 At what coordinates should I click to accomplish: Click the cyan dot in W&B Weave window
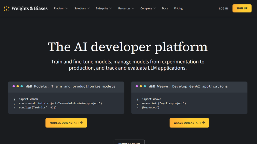[145, 86]
